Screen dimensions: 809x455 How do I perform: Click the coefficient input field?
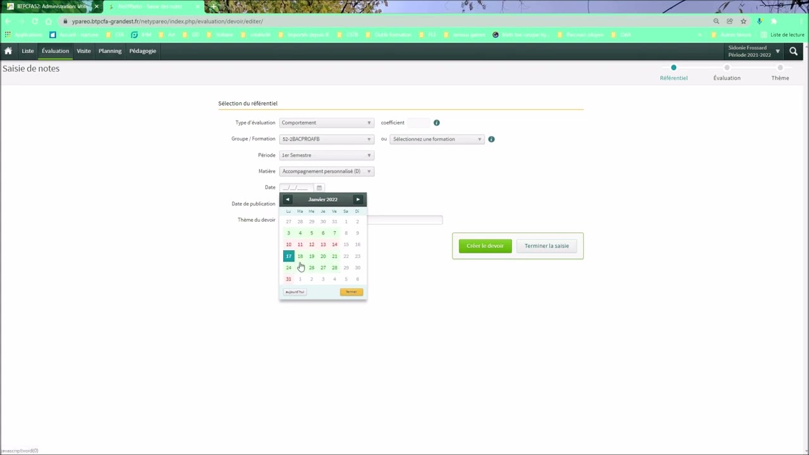(x=419, y=123)
